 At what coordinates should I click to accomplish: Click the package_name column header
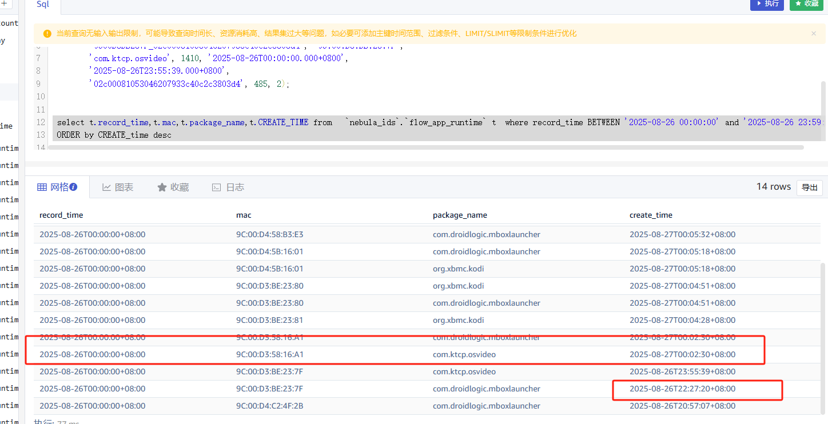pos(460,215)
